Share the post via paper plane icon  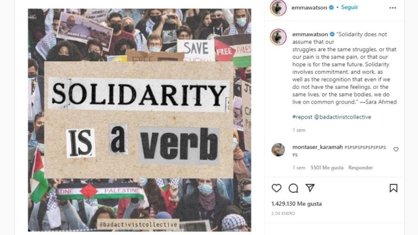coord(310,188)
